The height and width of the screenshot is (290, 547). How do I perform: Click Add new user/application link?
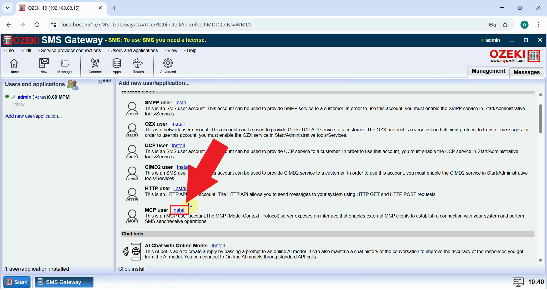[x=33, y=116]
